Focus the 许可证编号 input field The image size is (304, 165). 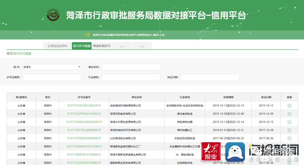coord(52,77)
